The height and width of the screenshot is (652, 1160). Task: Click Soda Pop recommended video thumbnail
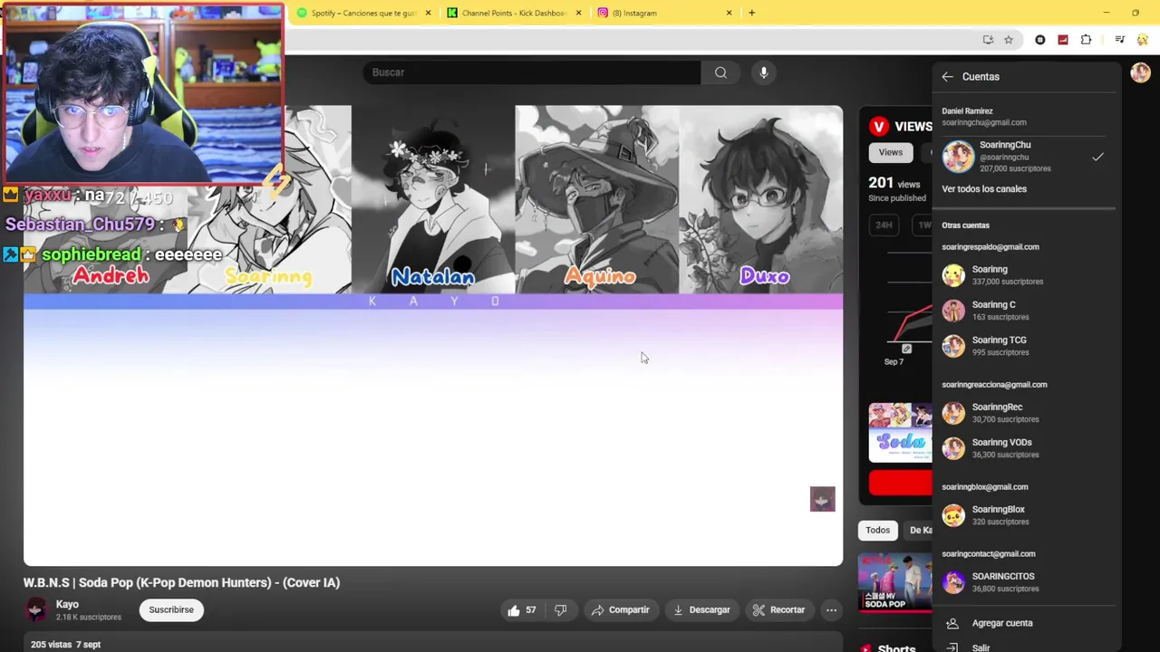pos(894,583)
